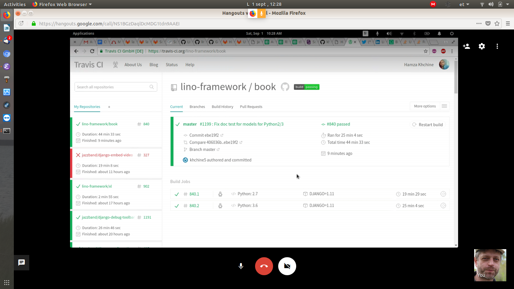
Task: Open the Firefox hamburger menu
Action: [508, 23]
